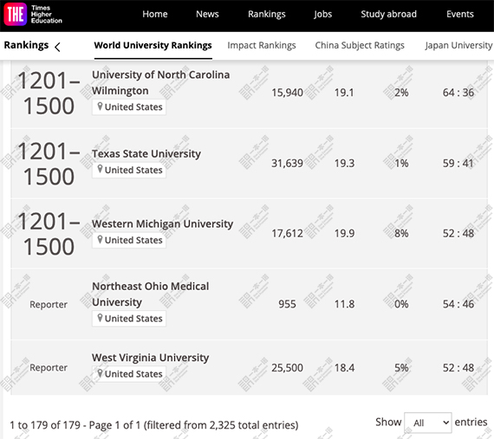Viewport: 494px width, 439px height.
Task: Switch to World University Rankings tab
Action: tap(153, 45)
